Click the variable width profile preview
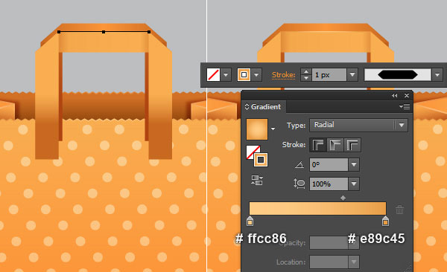The height and width of the screenshot is (272, 447). (x=398, y=75)
